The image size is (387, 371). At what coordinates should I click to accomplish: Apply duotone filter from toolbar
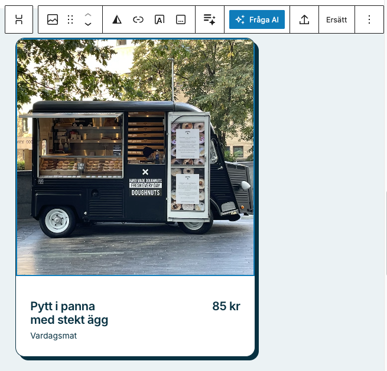coord(117,19)
